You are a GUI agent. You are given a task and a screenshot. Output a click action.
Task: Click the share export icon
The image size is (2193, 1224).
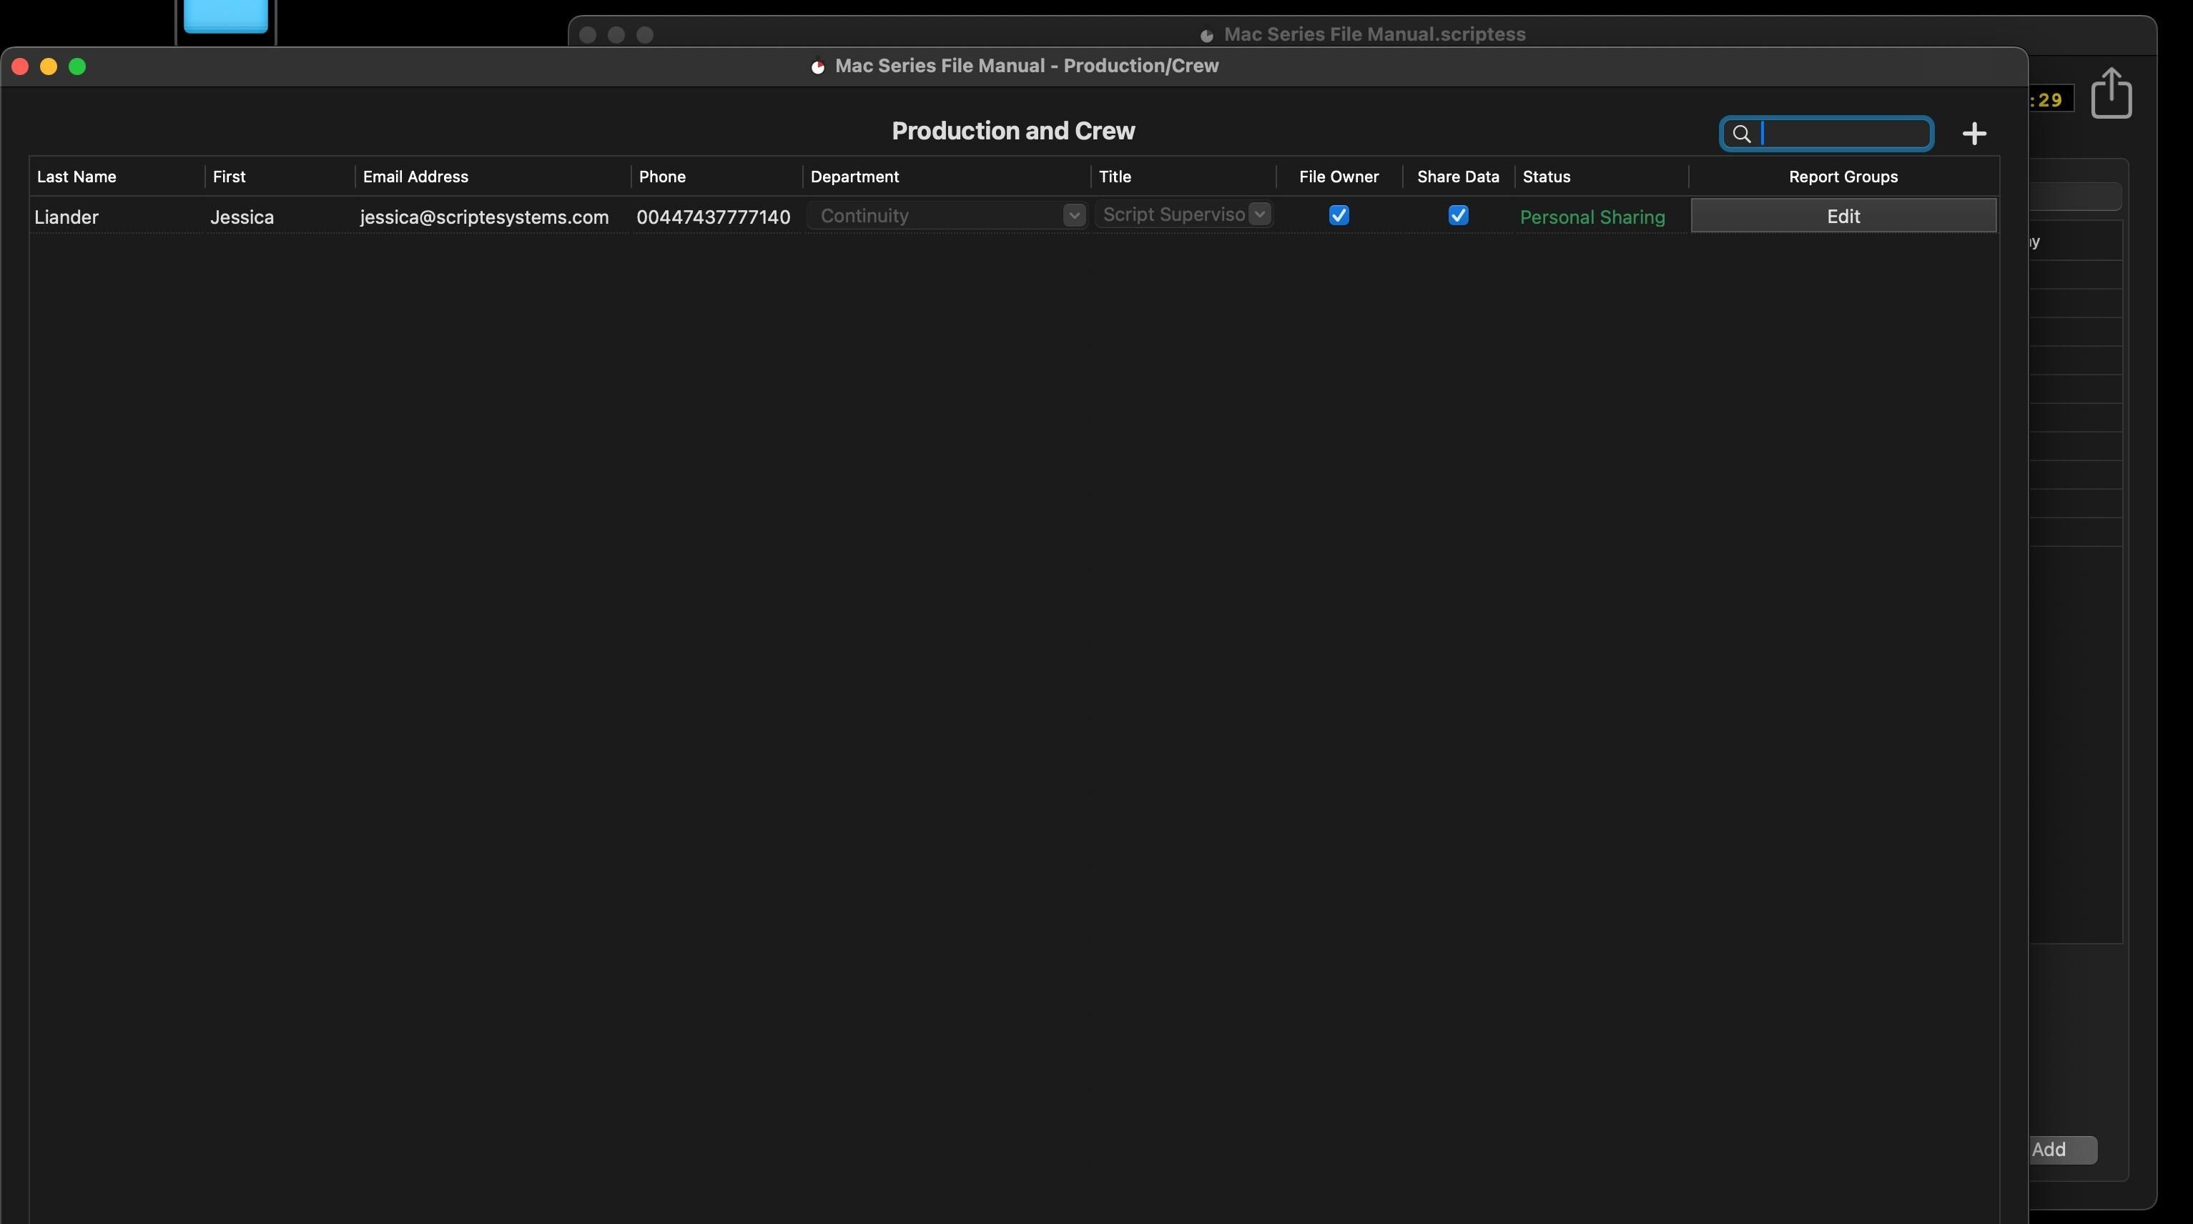(x=2111, y=94)
